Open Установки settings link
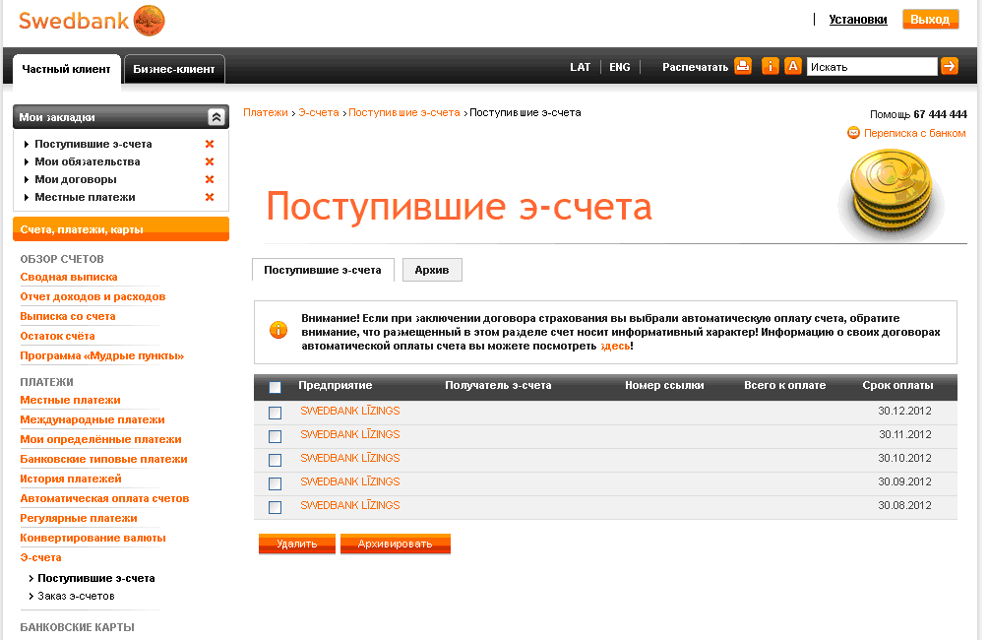The image size is (988, 640). point(857,20)
